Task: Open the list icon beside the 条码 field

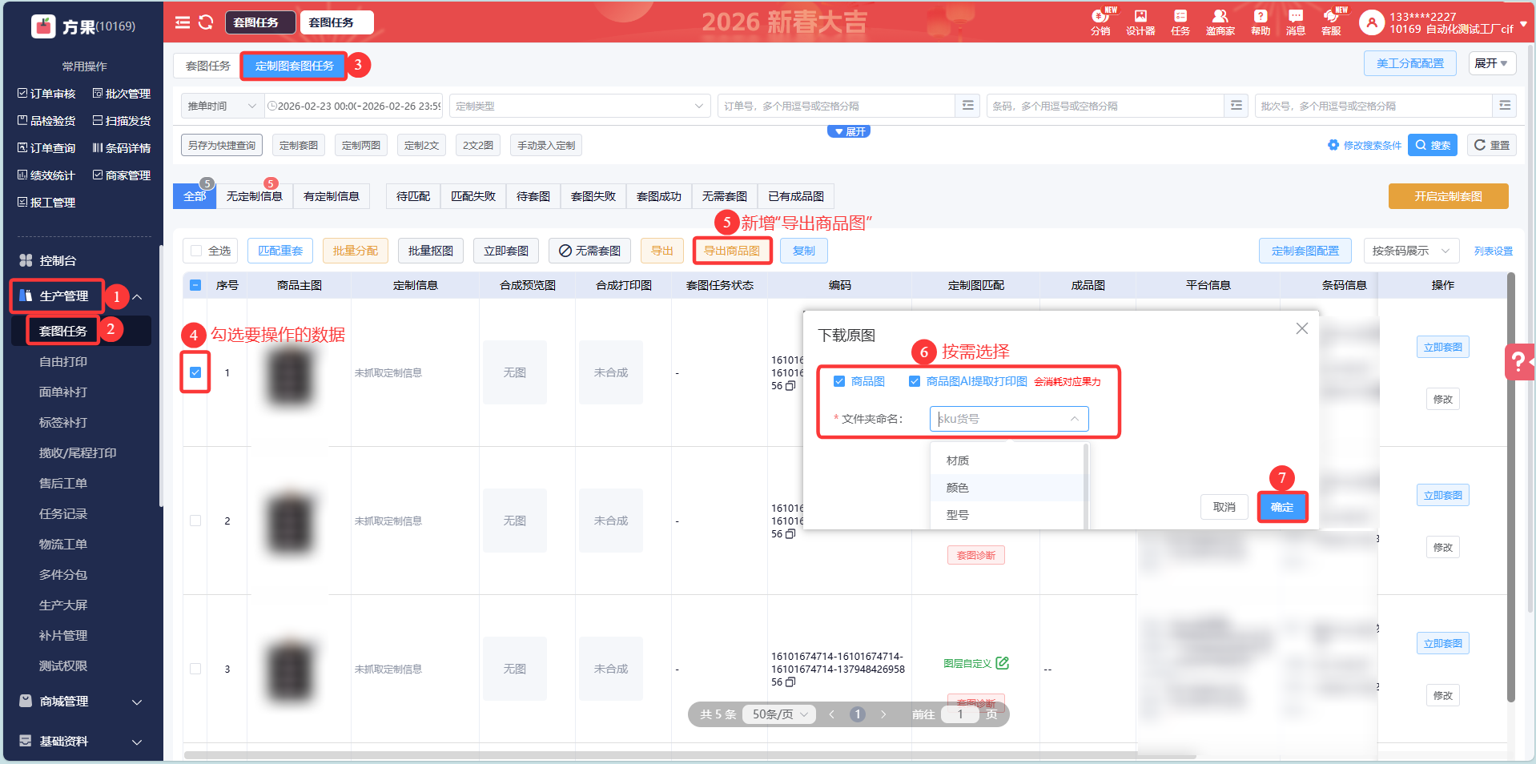Action: (x=1236, y=106)
